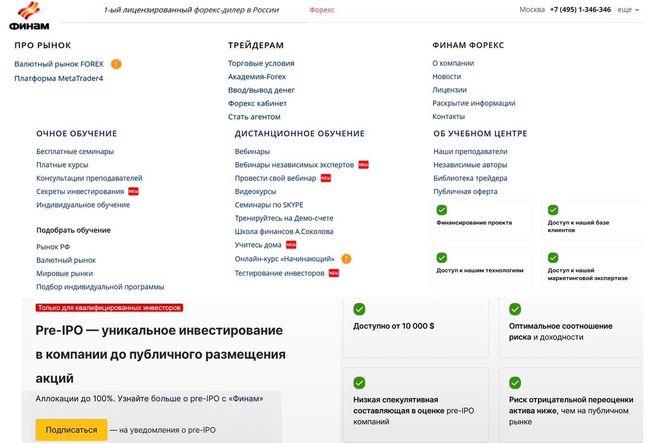Click the Подписаться button
665x443 pixels.
pyautogui.click(x=71, y=430)
